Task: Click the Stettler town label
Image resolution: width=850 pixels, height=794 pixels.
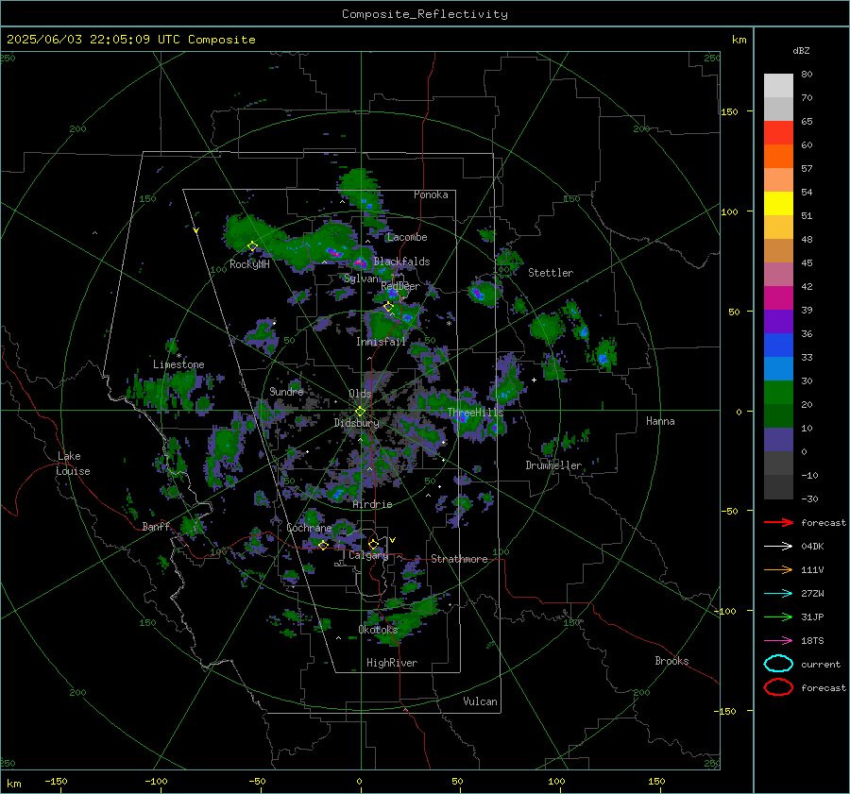Action: coord(551,273)
